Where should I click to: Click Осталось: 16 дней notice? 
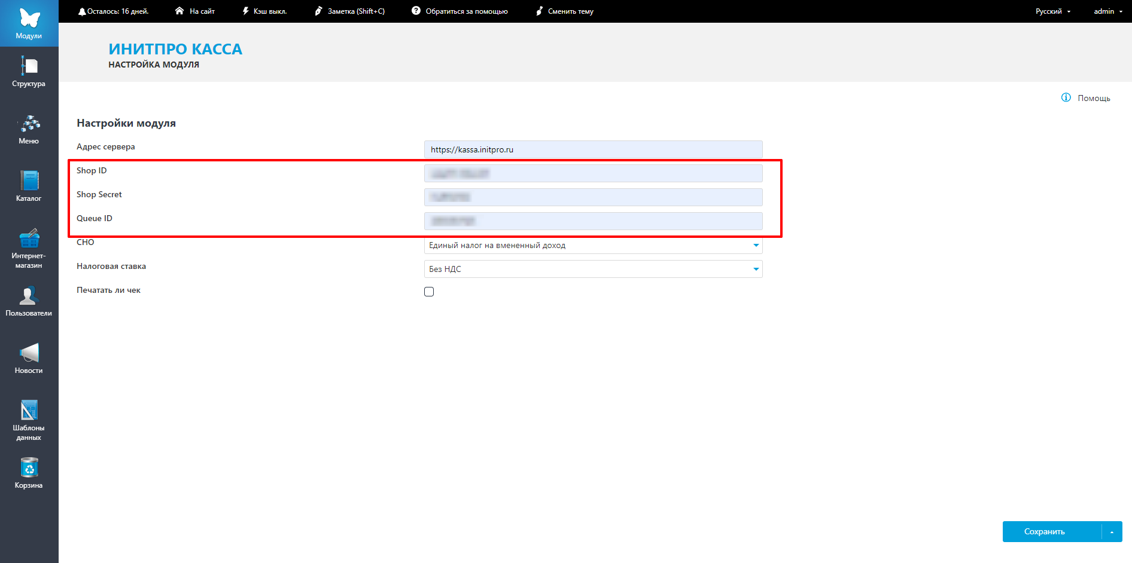118,11
